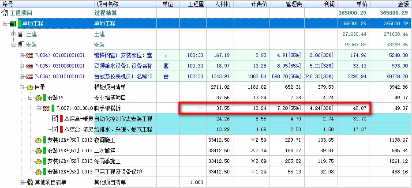The height and width of the screenshot is (188, 412).
Task: Click the gear icon of 安装16R+[50] row
Action: click(38, 140)
